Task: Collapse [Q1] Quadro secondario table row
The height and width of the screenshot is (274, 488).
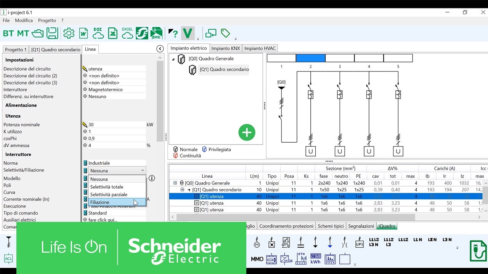Action: coord(183,190)
